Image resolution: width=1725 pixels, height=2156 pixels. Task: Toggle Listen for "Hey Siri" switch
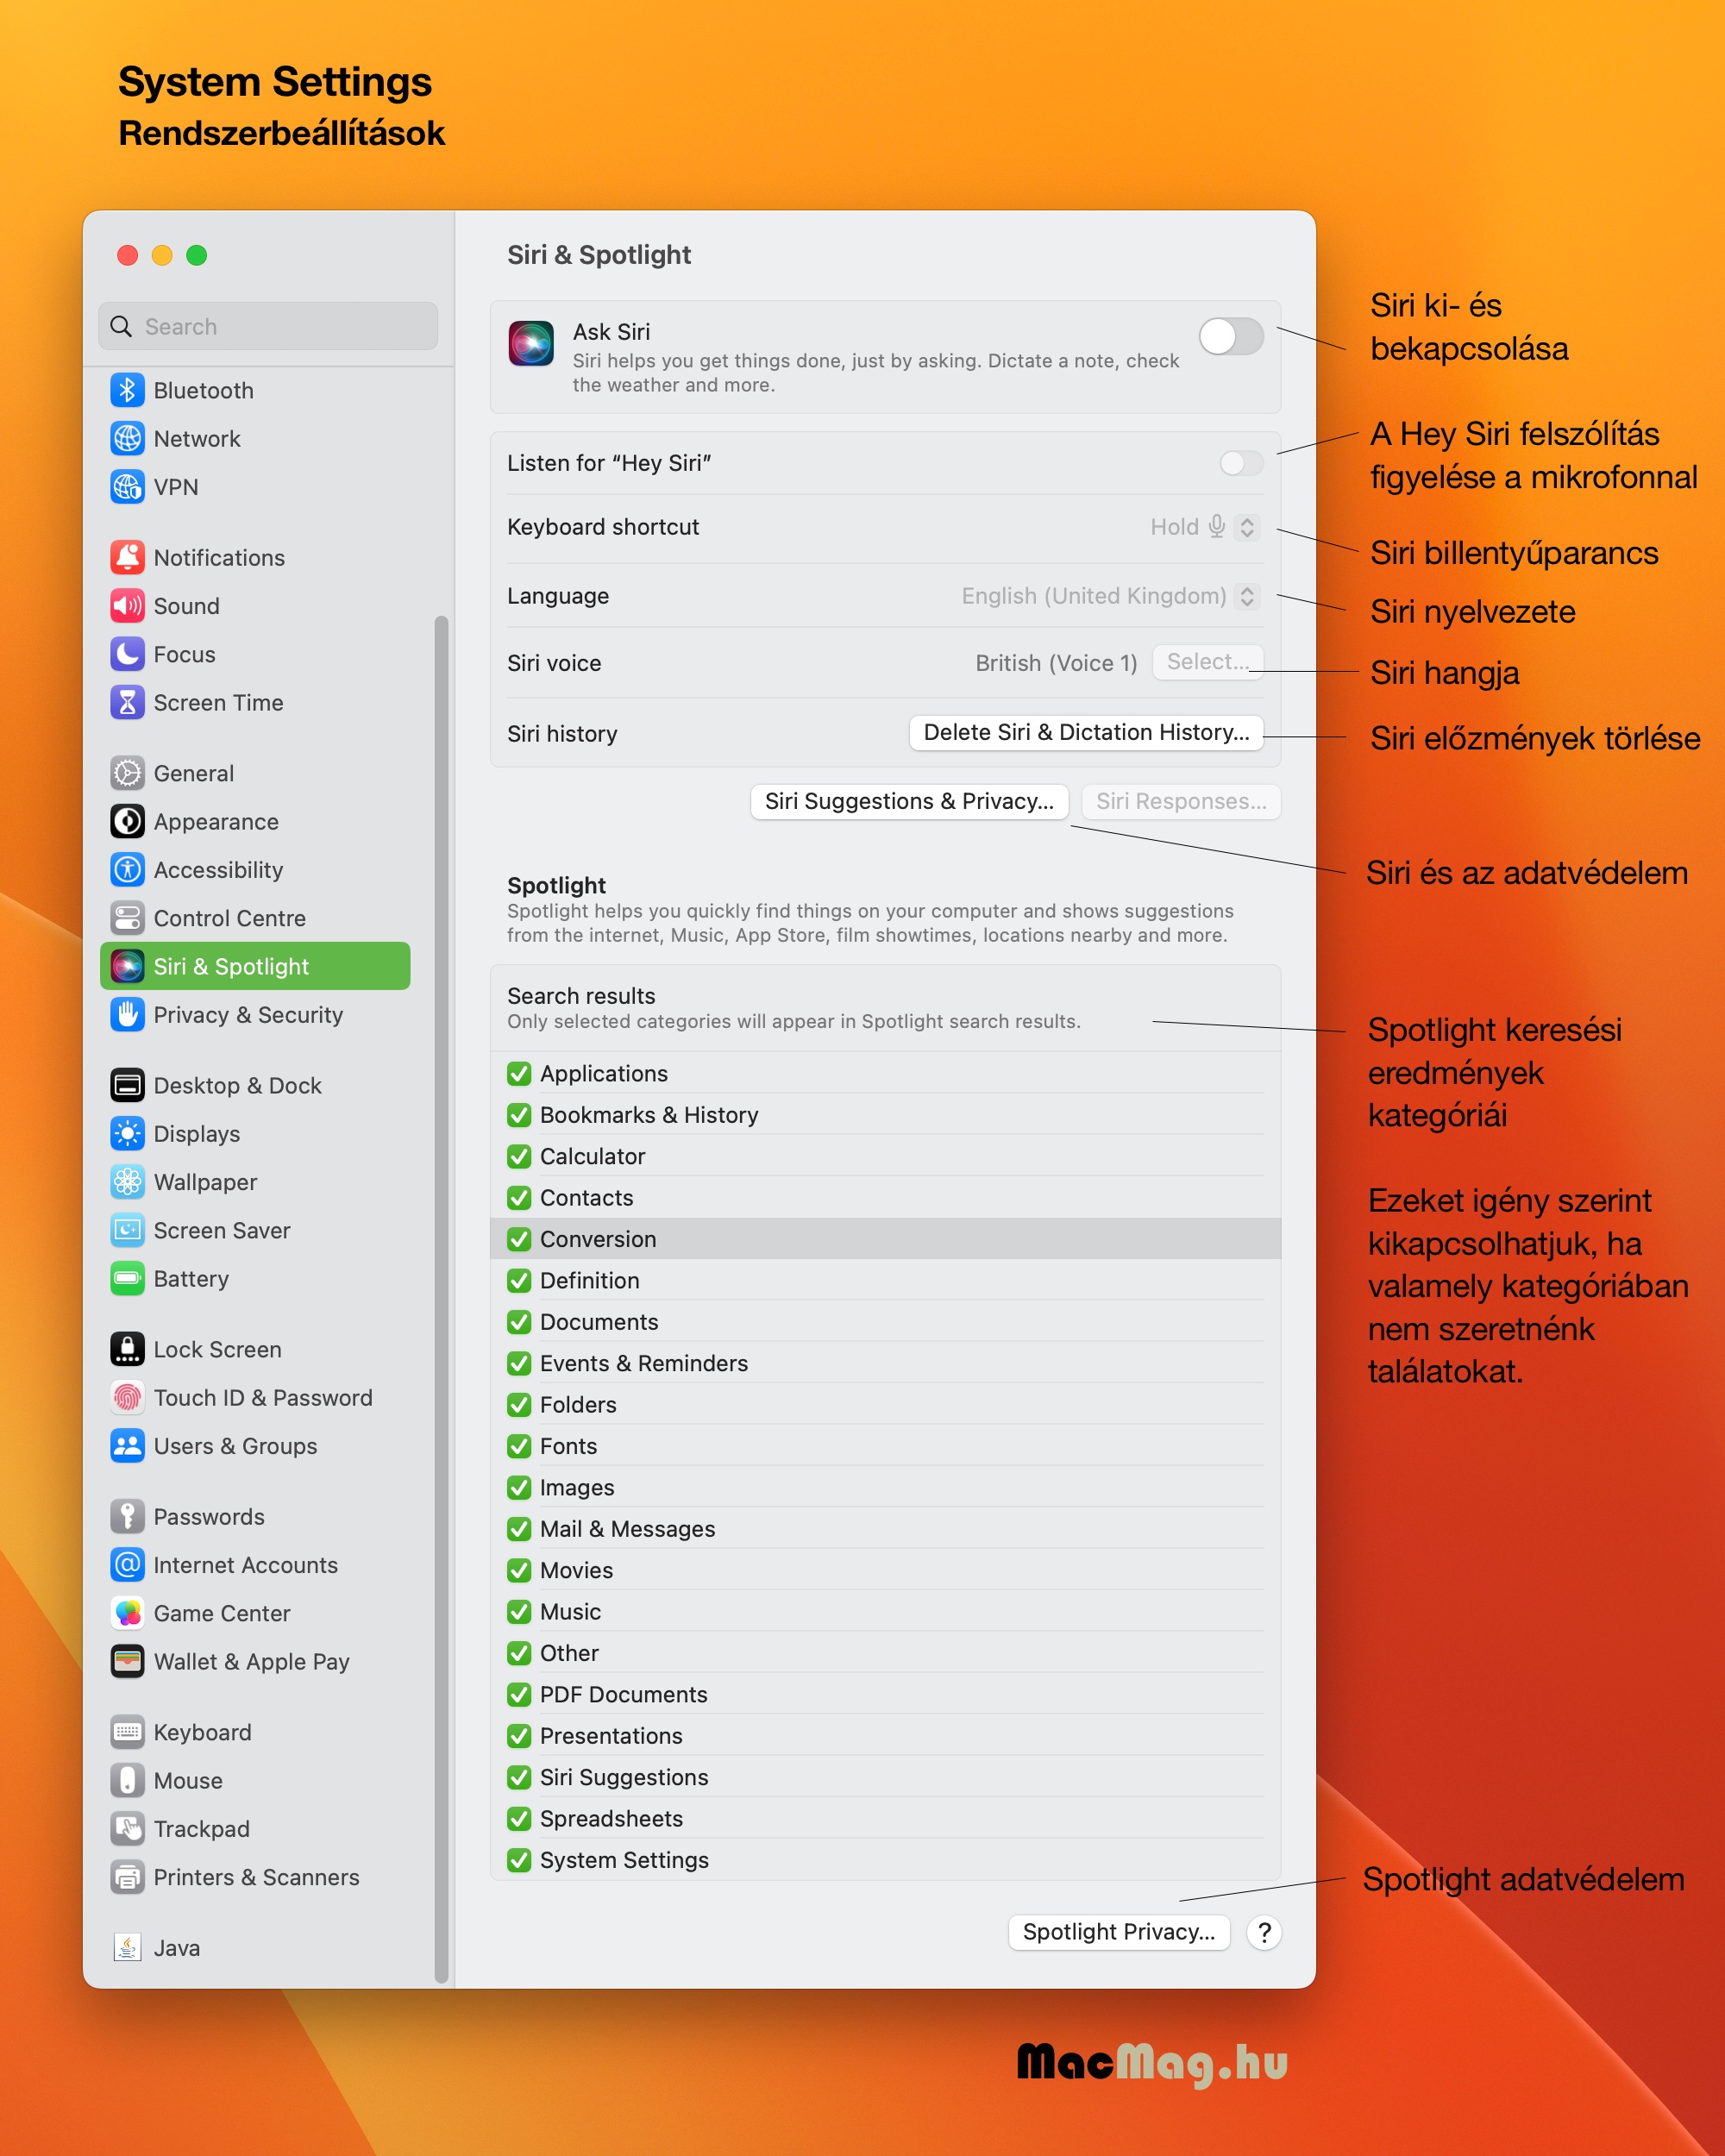[1241, 463]
